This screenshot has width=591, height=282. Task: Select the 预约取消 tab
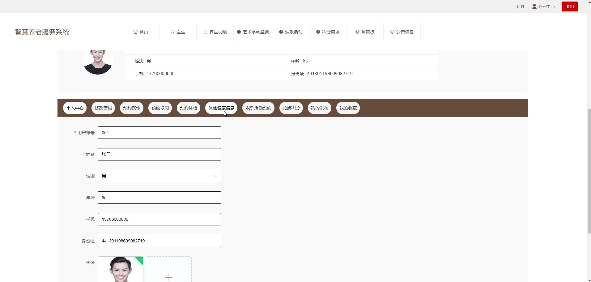click(160, 108)
